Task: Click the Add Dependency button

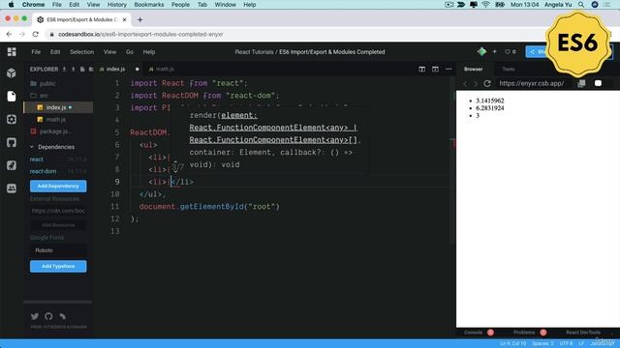Action: (x=58, y=186)
